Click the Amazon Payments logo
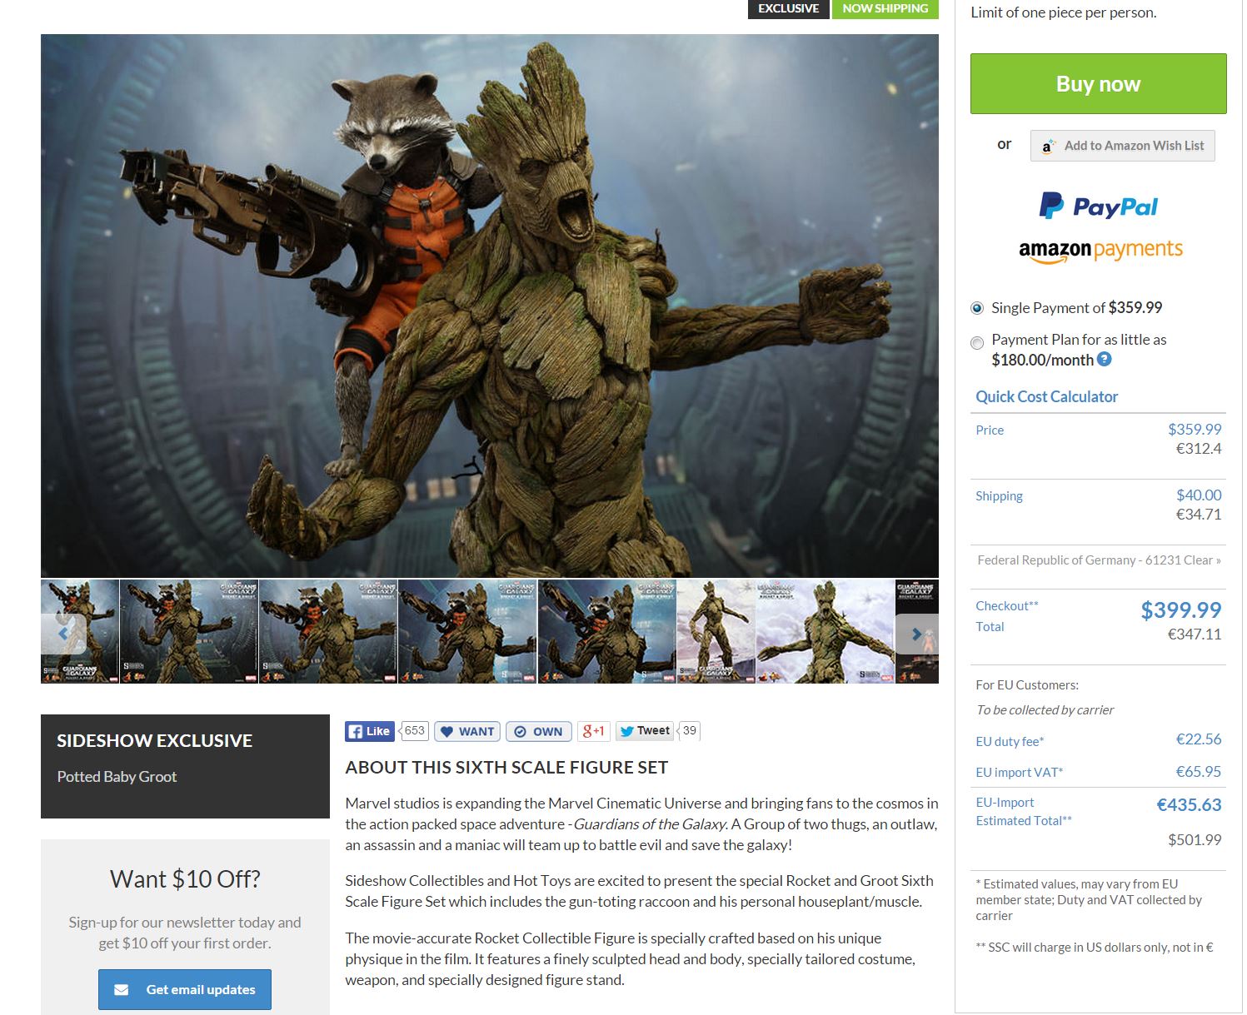The height and width of the screenshot is (1015, 1247). [x=1100, y=250]
